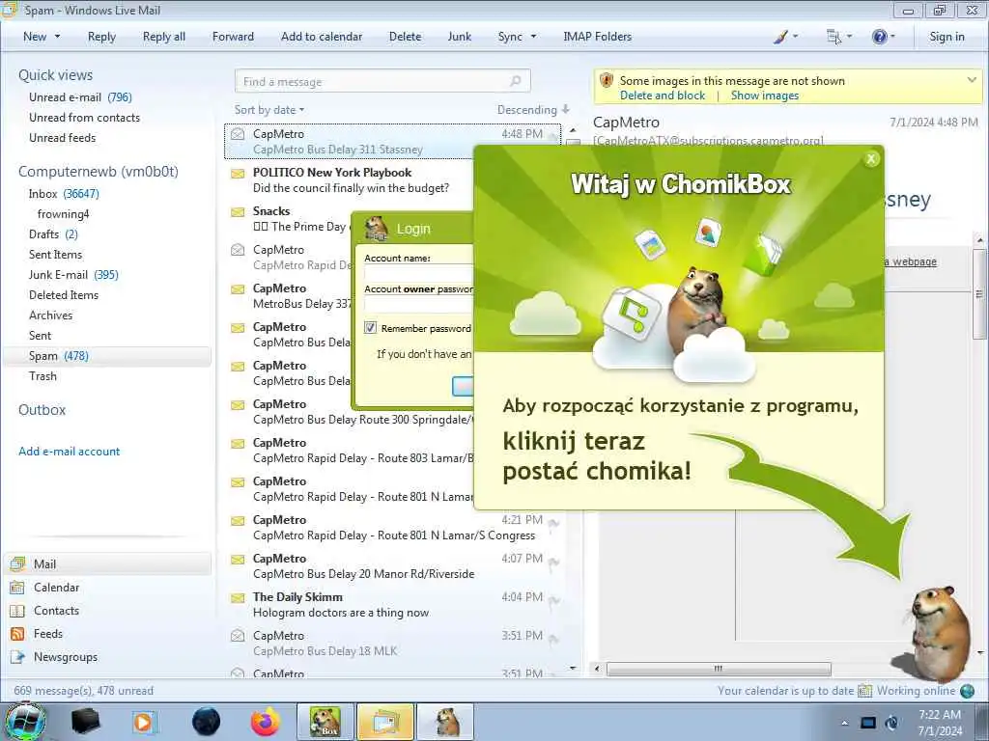Click the monitor icon in system tray
The width and height of the screenshot is (989, 741).
[x=868, y=723]
